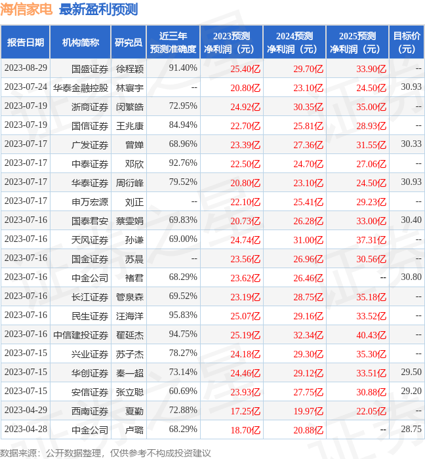Click institution 国泰君安
The image size is (425, 459).
pos(90,221)
